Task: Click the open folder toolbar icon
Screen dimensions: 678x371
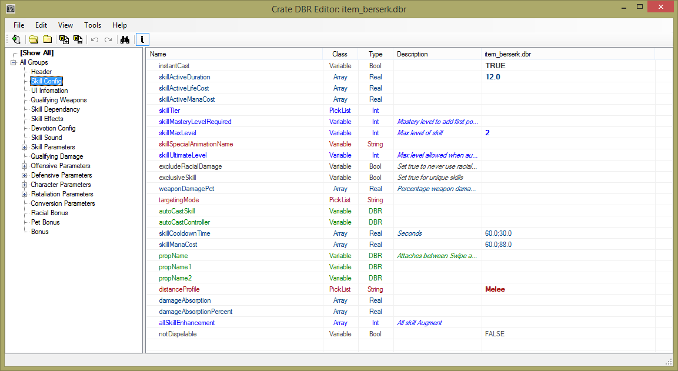Action: point(34,39)
